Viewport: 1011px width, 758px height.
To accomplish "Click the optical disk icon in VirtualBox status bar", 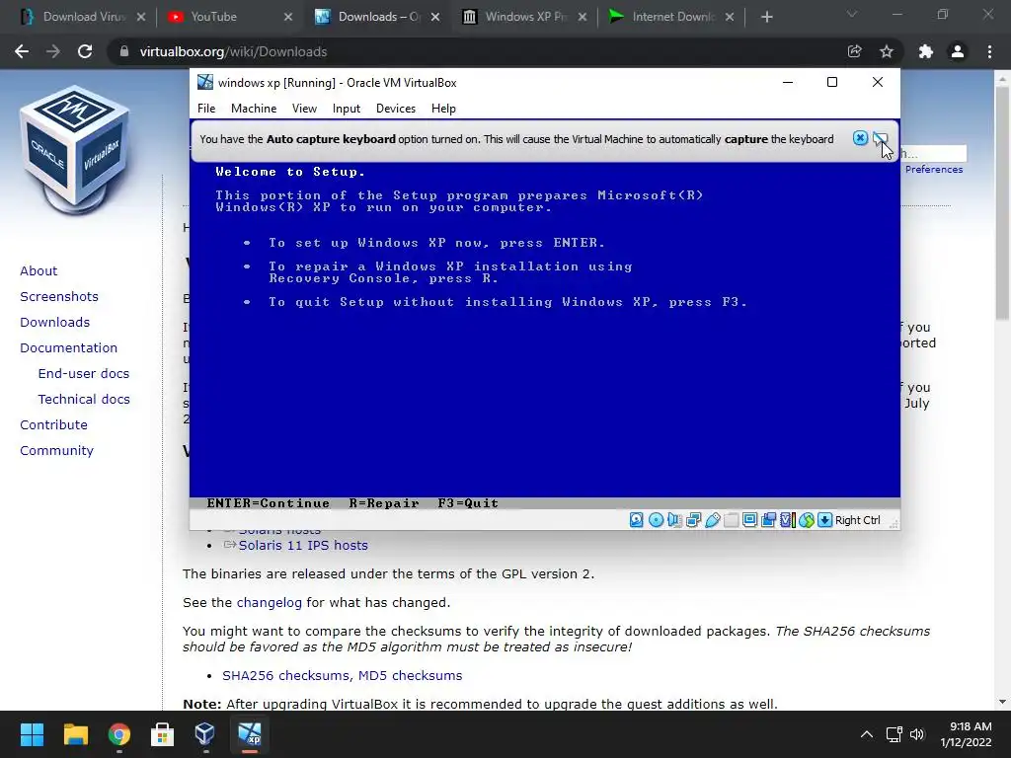I will 656,520.
